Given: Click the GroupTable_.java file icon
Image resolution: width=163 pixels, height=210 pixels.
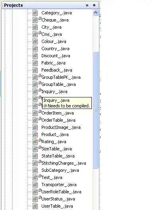Looking at the screenshot, I should click(x=35, y=84).
